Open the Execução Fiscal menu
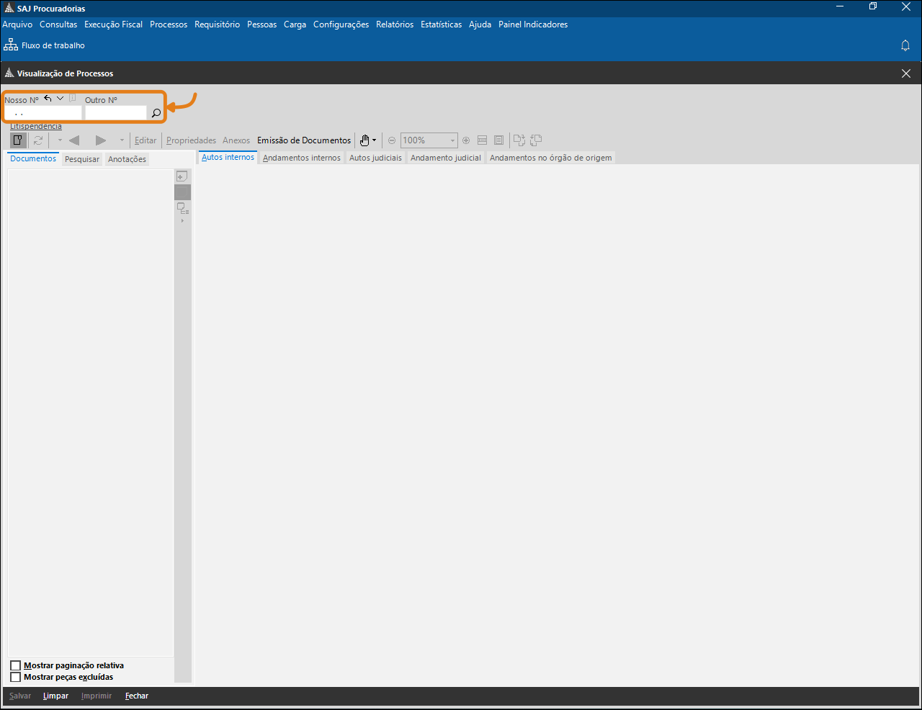 (113, 24)
